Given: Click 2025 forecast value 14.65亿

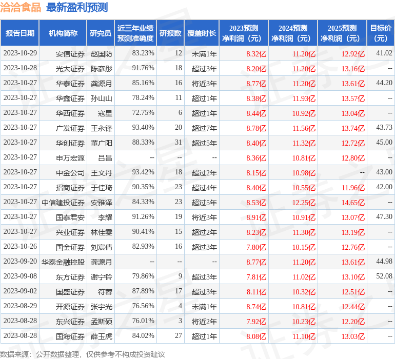Looking at the screenshot, I should click(x=353, y=203).
